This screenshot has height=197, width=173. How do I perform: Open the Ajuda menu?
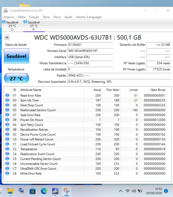click(68, 17)
